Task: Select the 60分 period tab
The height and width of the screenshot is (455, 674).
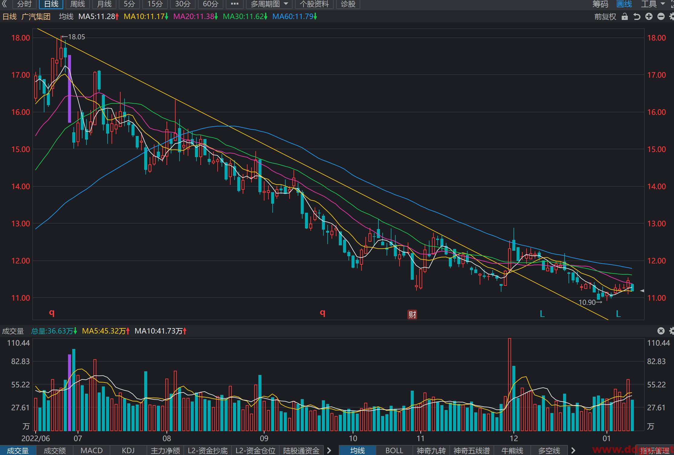Action: coord(210,4)
